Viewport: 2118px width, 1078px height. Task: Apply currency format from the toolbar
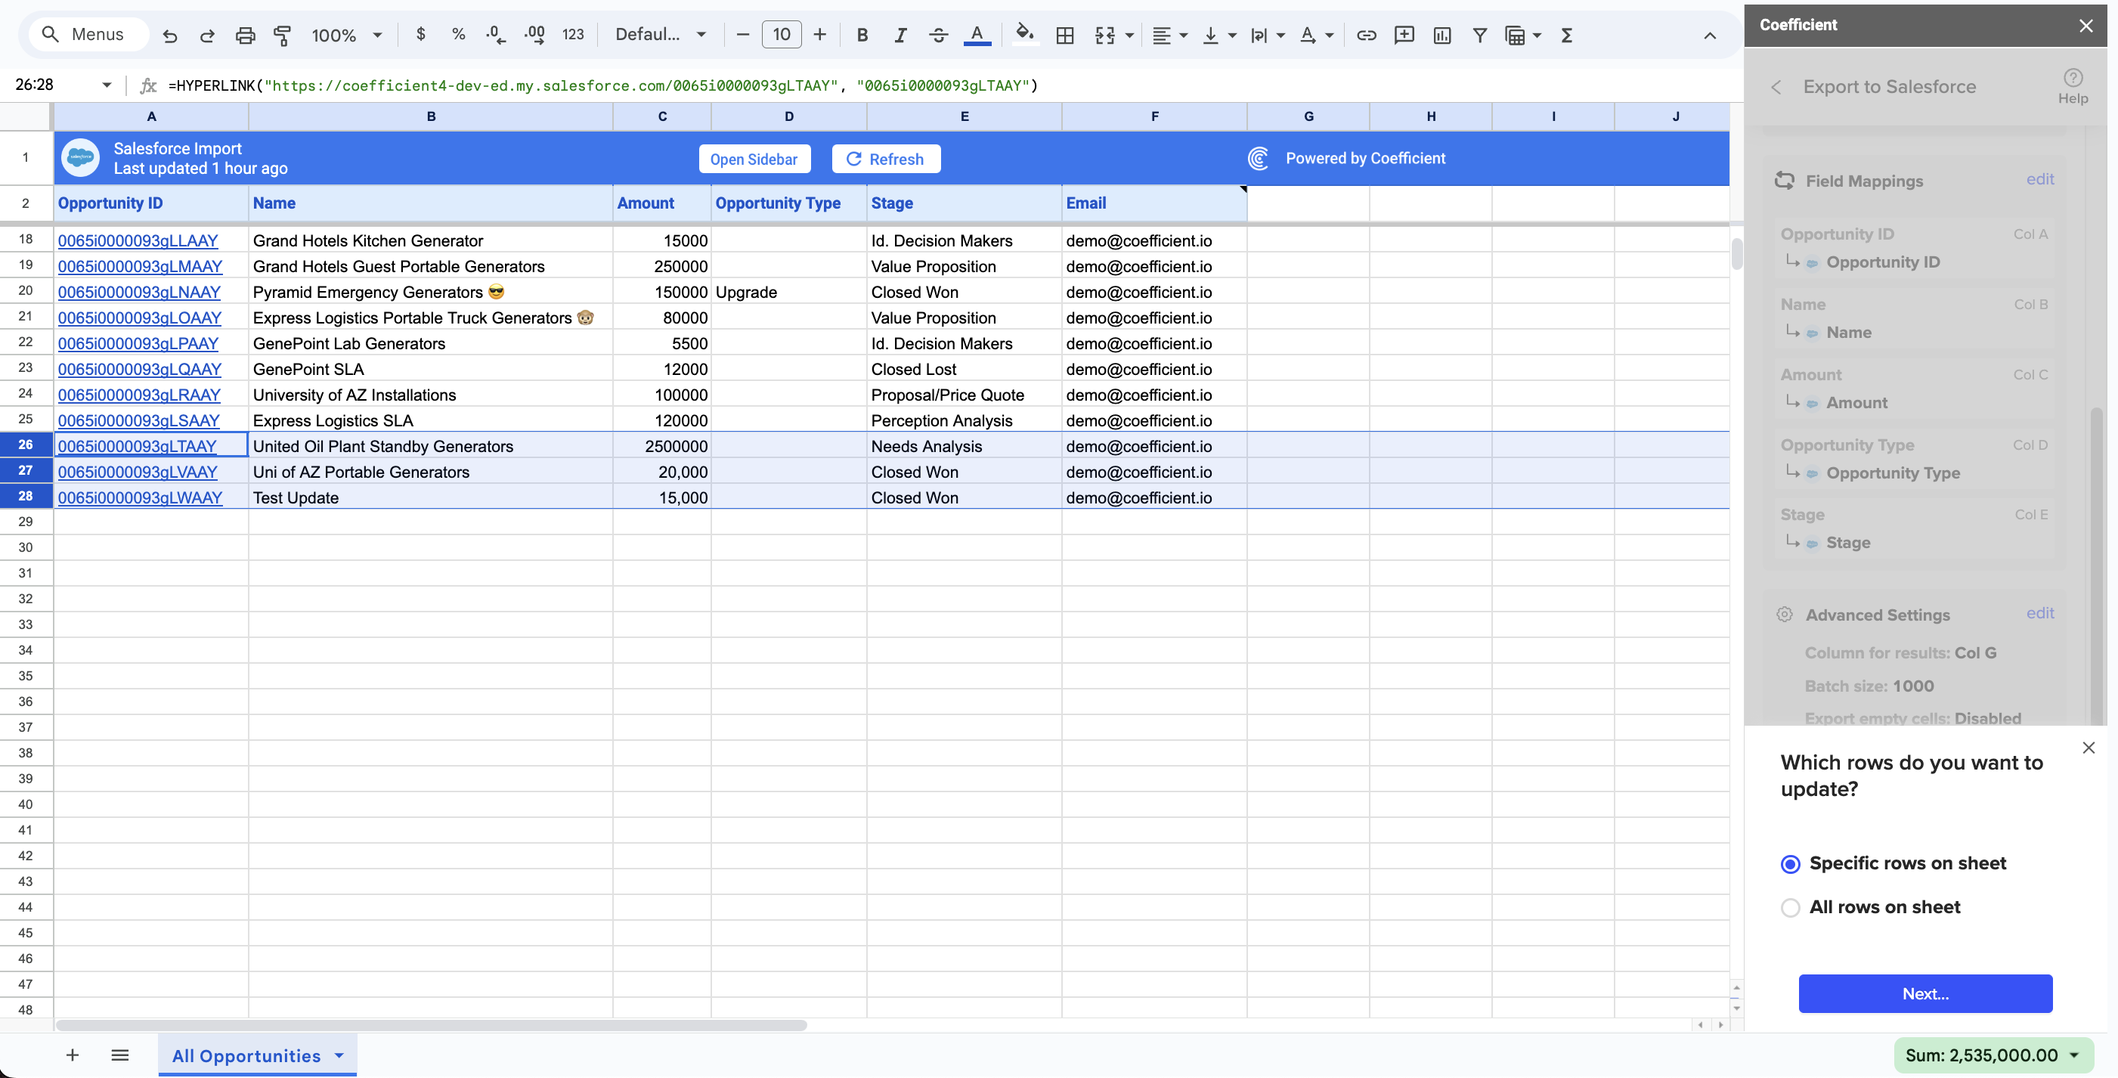(421, 35)
